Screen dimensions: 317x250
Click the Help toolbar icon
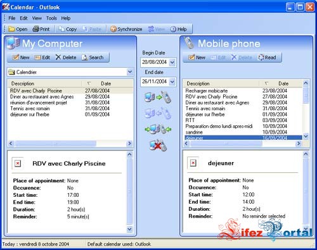click(179, 29)
